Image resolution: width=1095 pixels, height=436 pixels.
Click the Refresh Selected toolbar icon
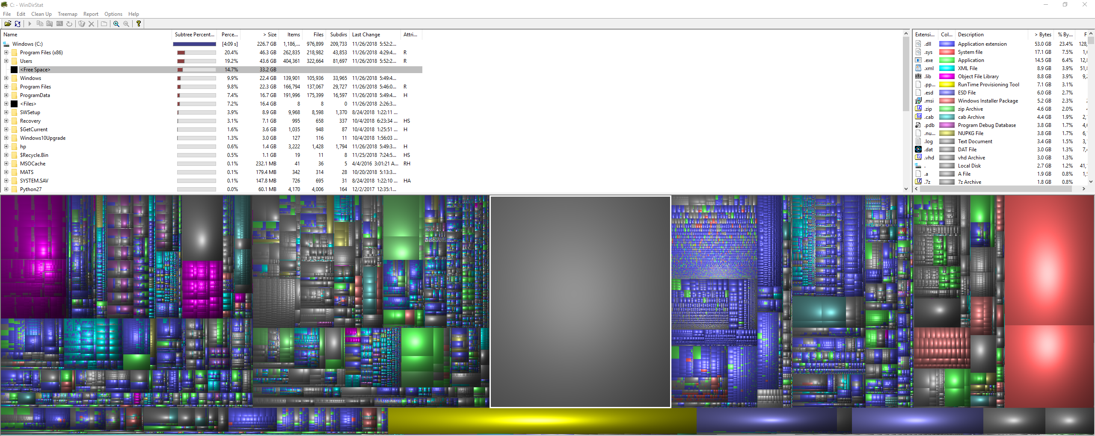tap(69, 24)
